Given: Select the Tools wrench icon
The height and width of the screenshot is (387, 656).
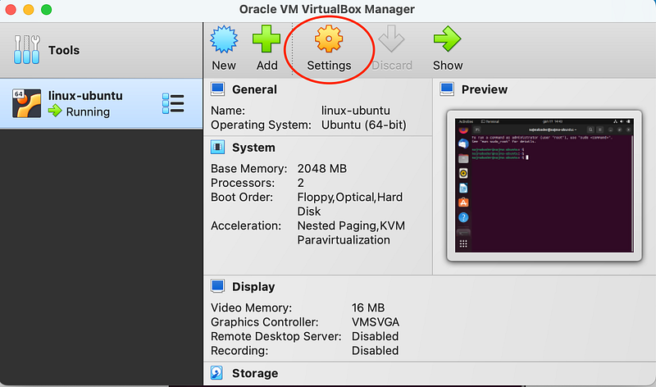Looking at the screenshot, I should pyautogui.click(x=27, y=49).
